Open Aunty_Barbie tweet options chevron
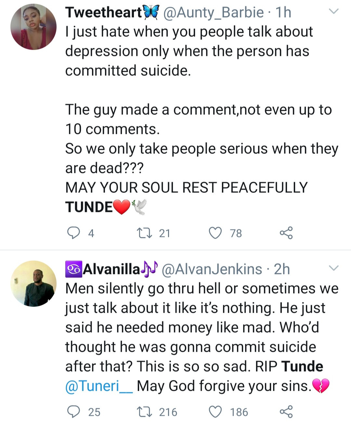The width and height of the screenshot is (351, 423). click(x=334, y=12)
